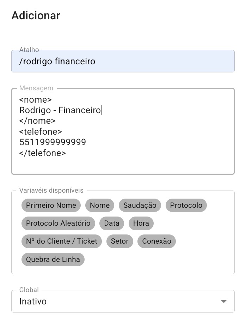The height and width of the screenshot is (322, 246).
Task: Focus the Mensagem text area
Action: 123,131
